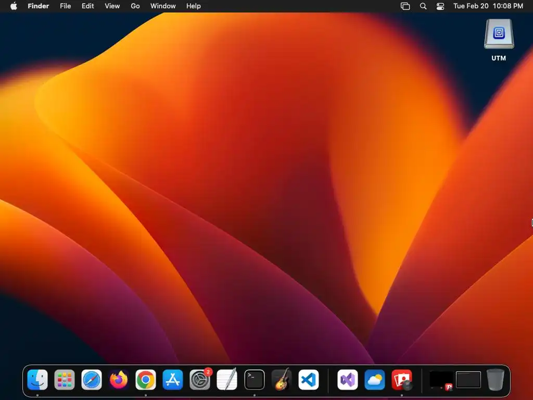The width and height of the screenshot is (533, 400).
Task: Launch Firefox from the Dock
Action: 119,380
